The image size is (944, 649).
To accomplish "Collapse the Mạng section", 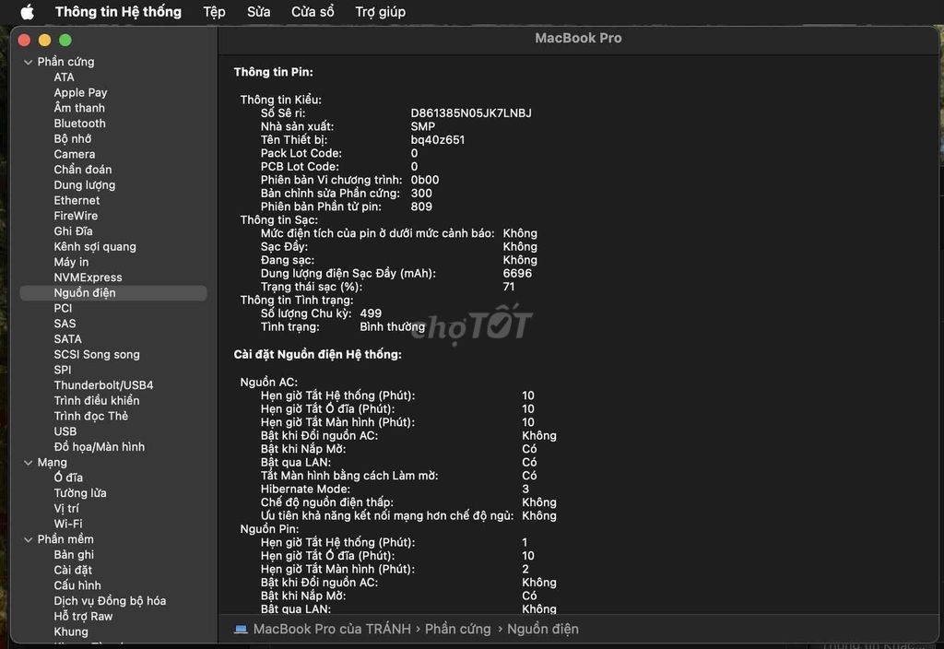I will click(x=28, y=463).
